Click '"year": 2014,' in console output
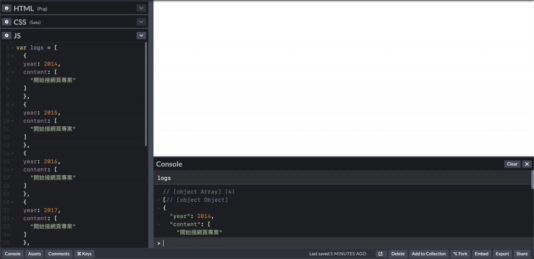Screen dimensions: 534x259 pos(192,216)
